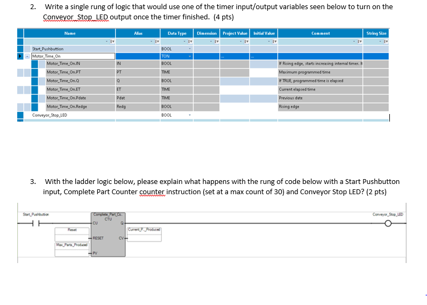
Task: Select the Conveyor_Stop_LED variable name cell
Action: pyautogui.click(x=70, y=115)
